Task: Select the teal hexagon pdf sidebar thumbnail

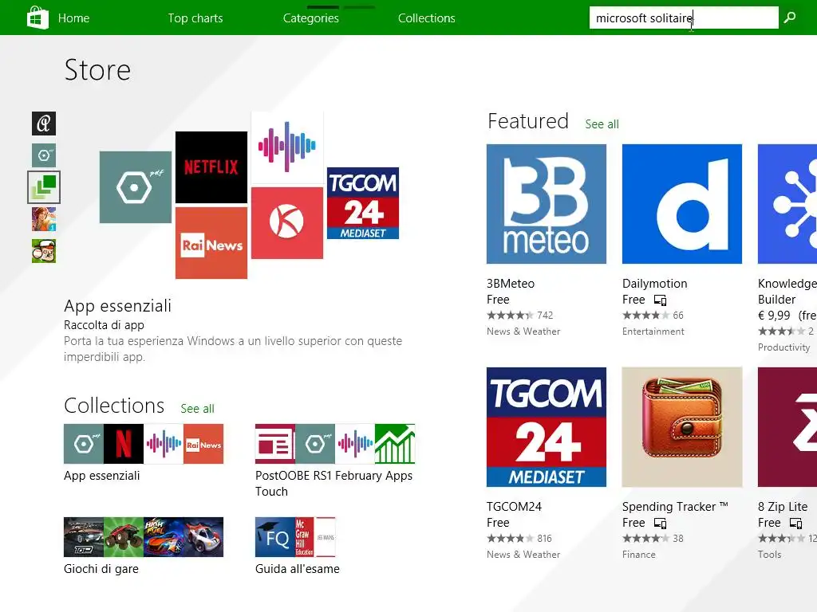Action: 44,155
